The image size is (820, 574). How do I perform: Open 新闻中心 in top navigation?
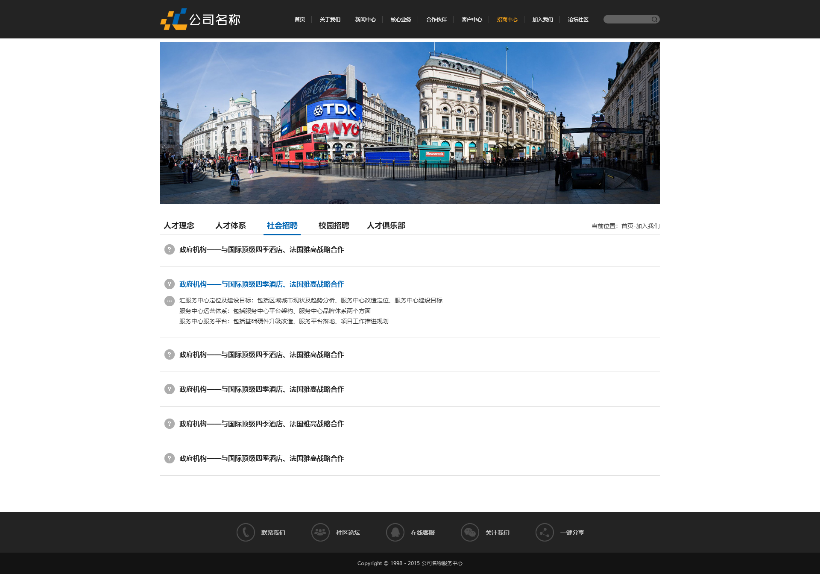365,20
